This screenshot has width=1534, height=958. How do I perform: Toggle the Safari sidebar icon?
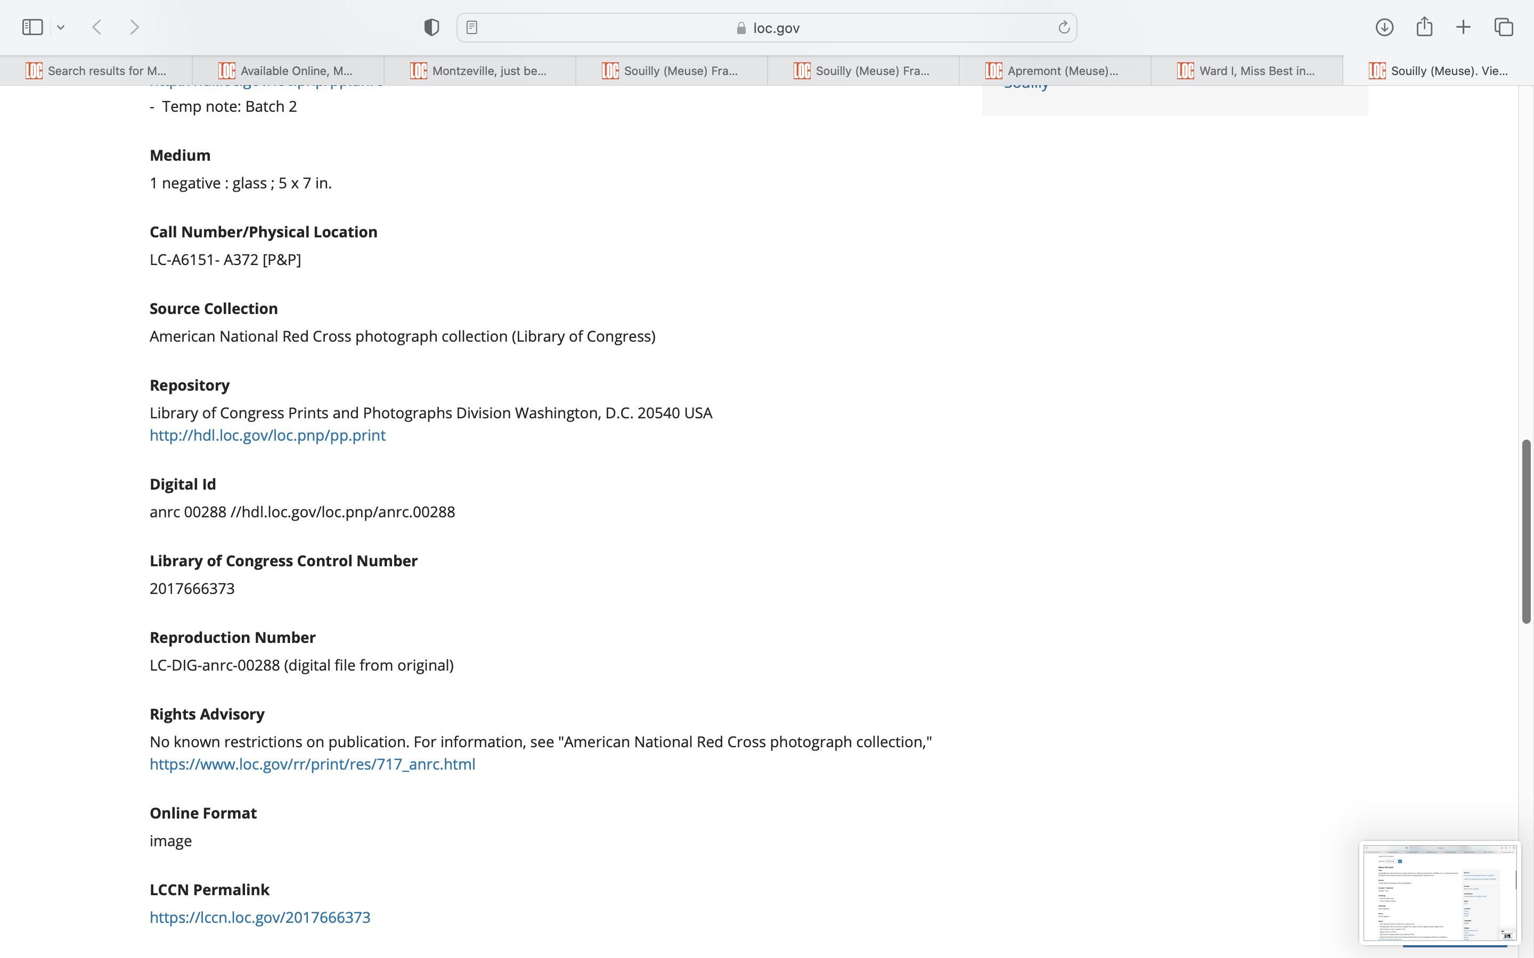pyautogui.click(x=32, y=27)
